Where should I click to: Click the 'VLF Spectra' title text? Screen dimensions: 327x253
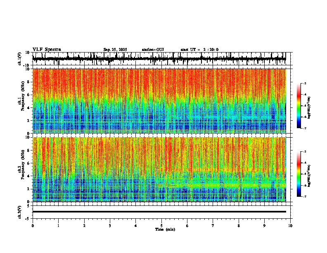tap(47, 50)
